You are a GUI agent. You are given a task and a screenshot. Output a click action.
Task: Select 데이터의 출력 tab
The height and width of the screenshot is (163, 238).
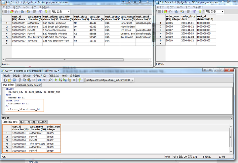pos(10,122)
